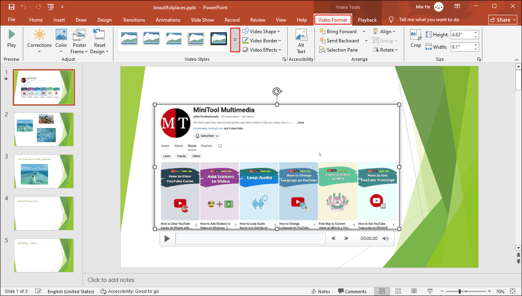Toggle the Comments pane
Image resolution: width=522 pixels, height=296 pixels.
point(353,291)
